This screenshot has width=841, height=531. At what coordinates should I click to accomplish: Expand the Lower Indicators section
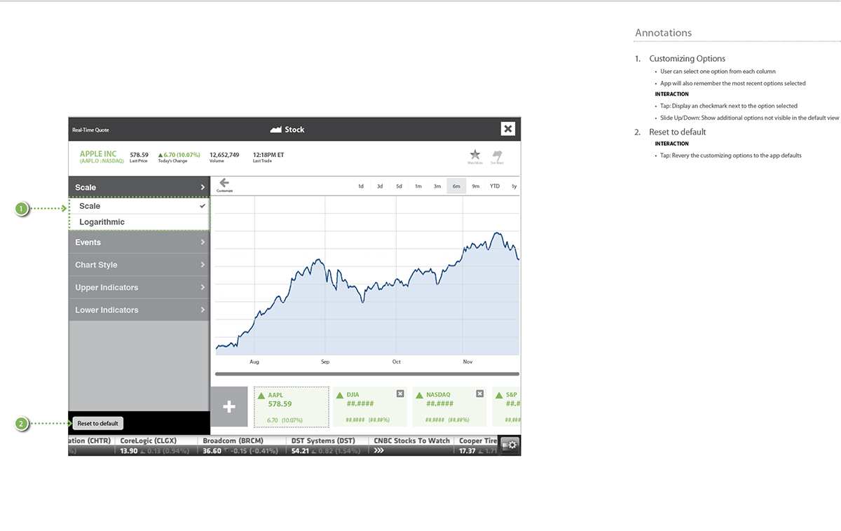pyautogui.click(x=139, y=310)
